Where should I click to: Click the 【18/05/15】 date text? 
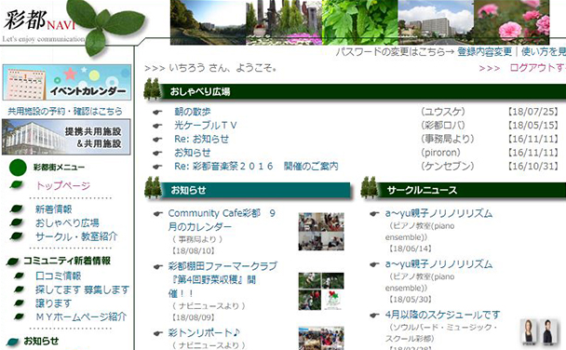coord(533,126)
